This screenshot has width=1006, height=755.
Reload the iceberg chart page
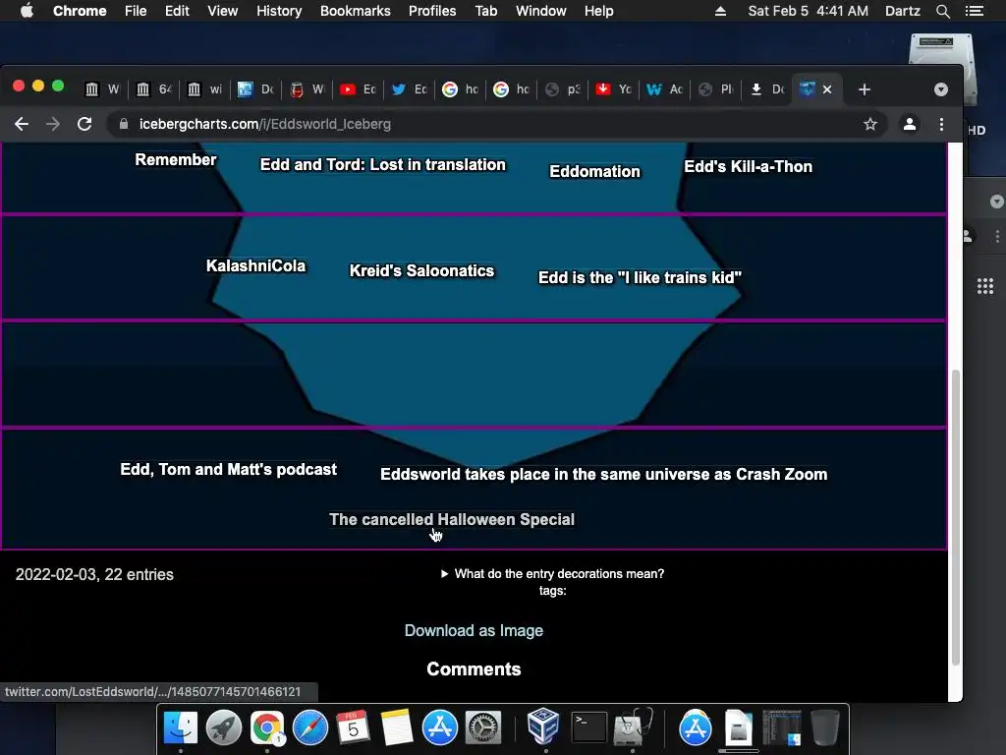84,124
